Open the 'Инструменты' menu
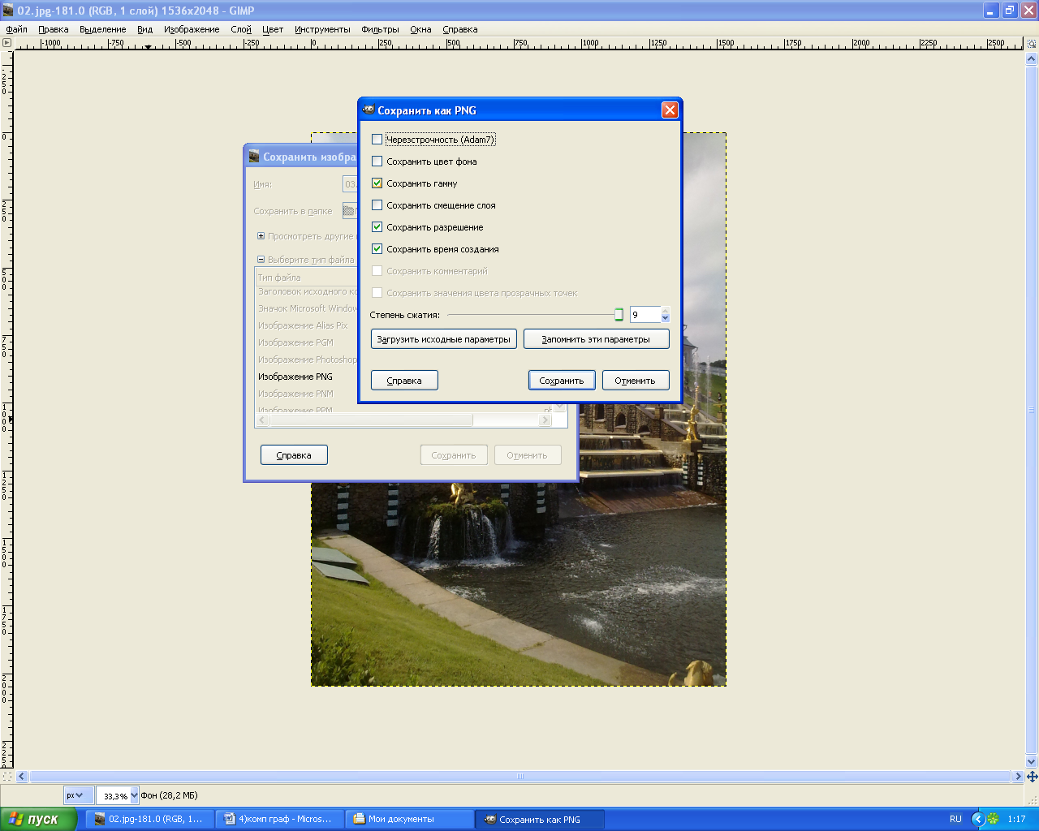The width and height of the screenshot is (1039, 831). [322, 29]
